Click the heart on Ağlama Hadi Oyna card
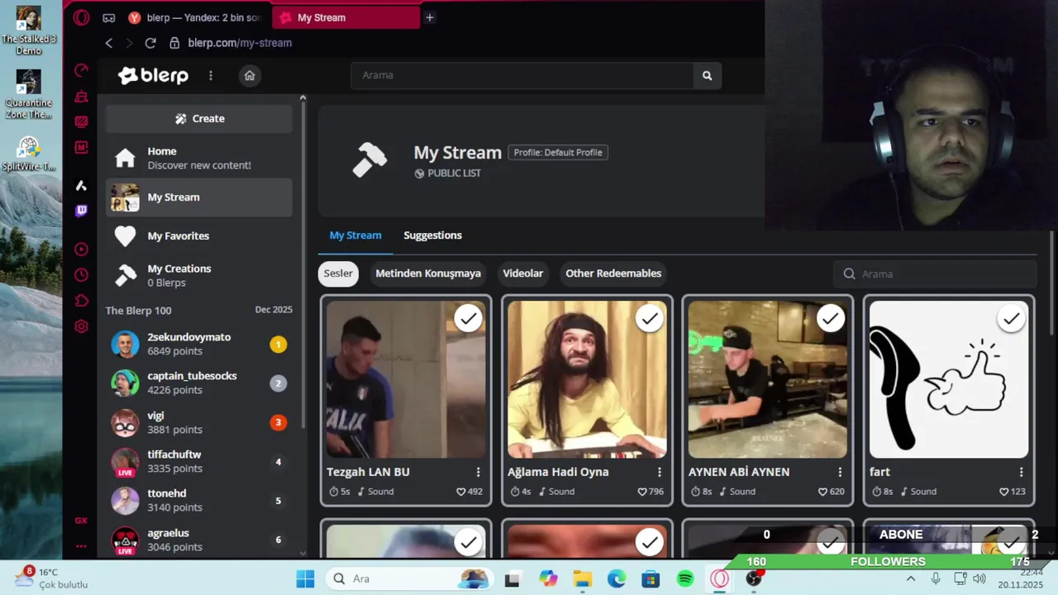The width and height of the screenshot is (1058, 595). coord(642,492)
